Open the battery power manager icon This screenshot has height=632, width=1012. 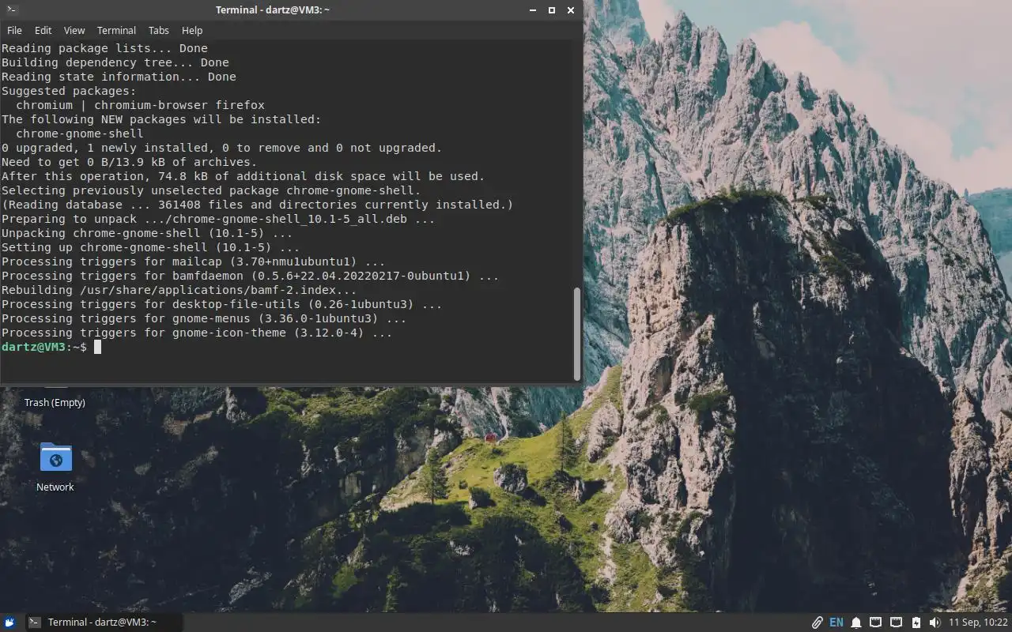[916, 623]
